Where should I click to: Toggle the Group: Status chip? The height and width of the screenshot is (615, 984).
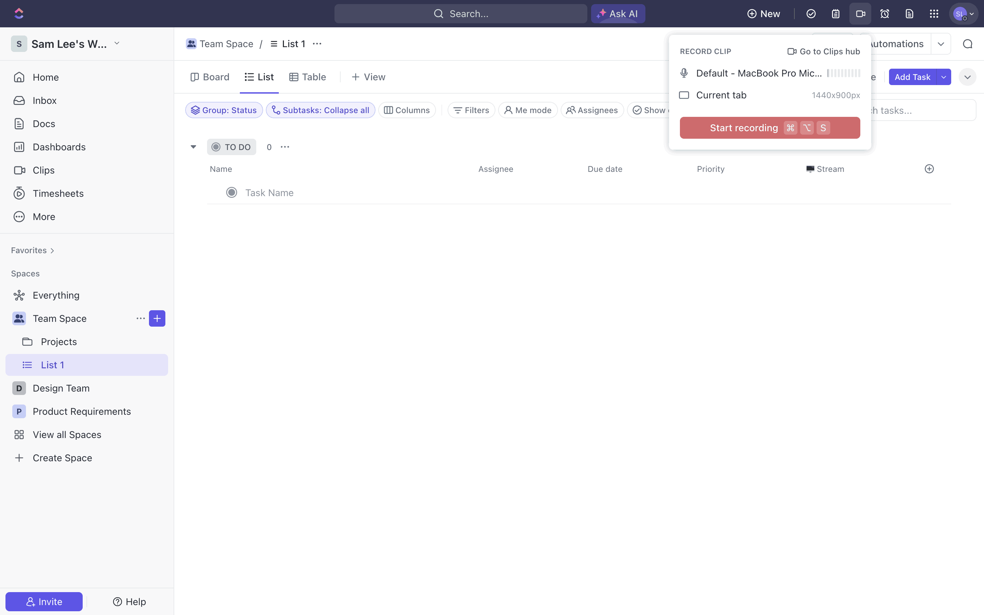pos(224,110)
